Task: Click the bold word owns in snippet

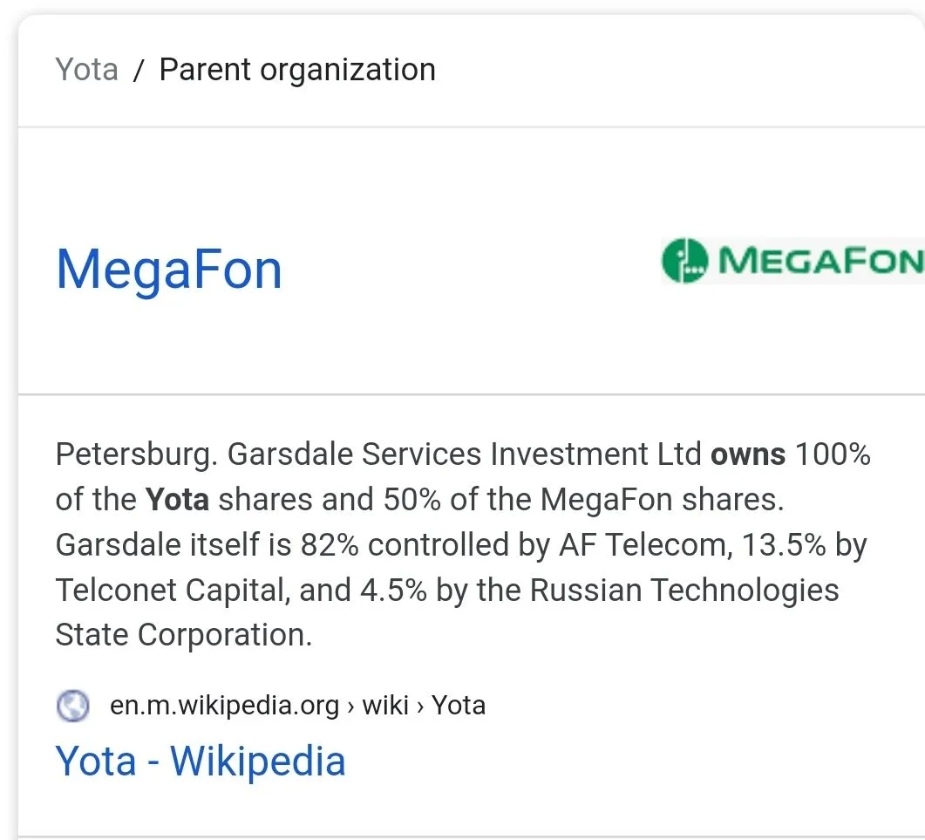Action: point(748,454)
